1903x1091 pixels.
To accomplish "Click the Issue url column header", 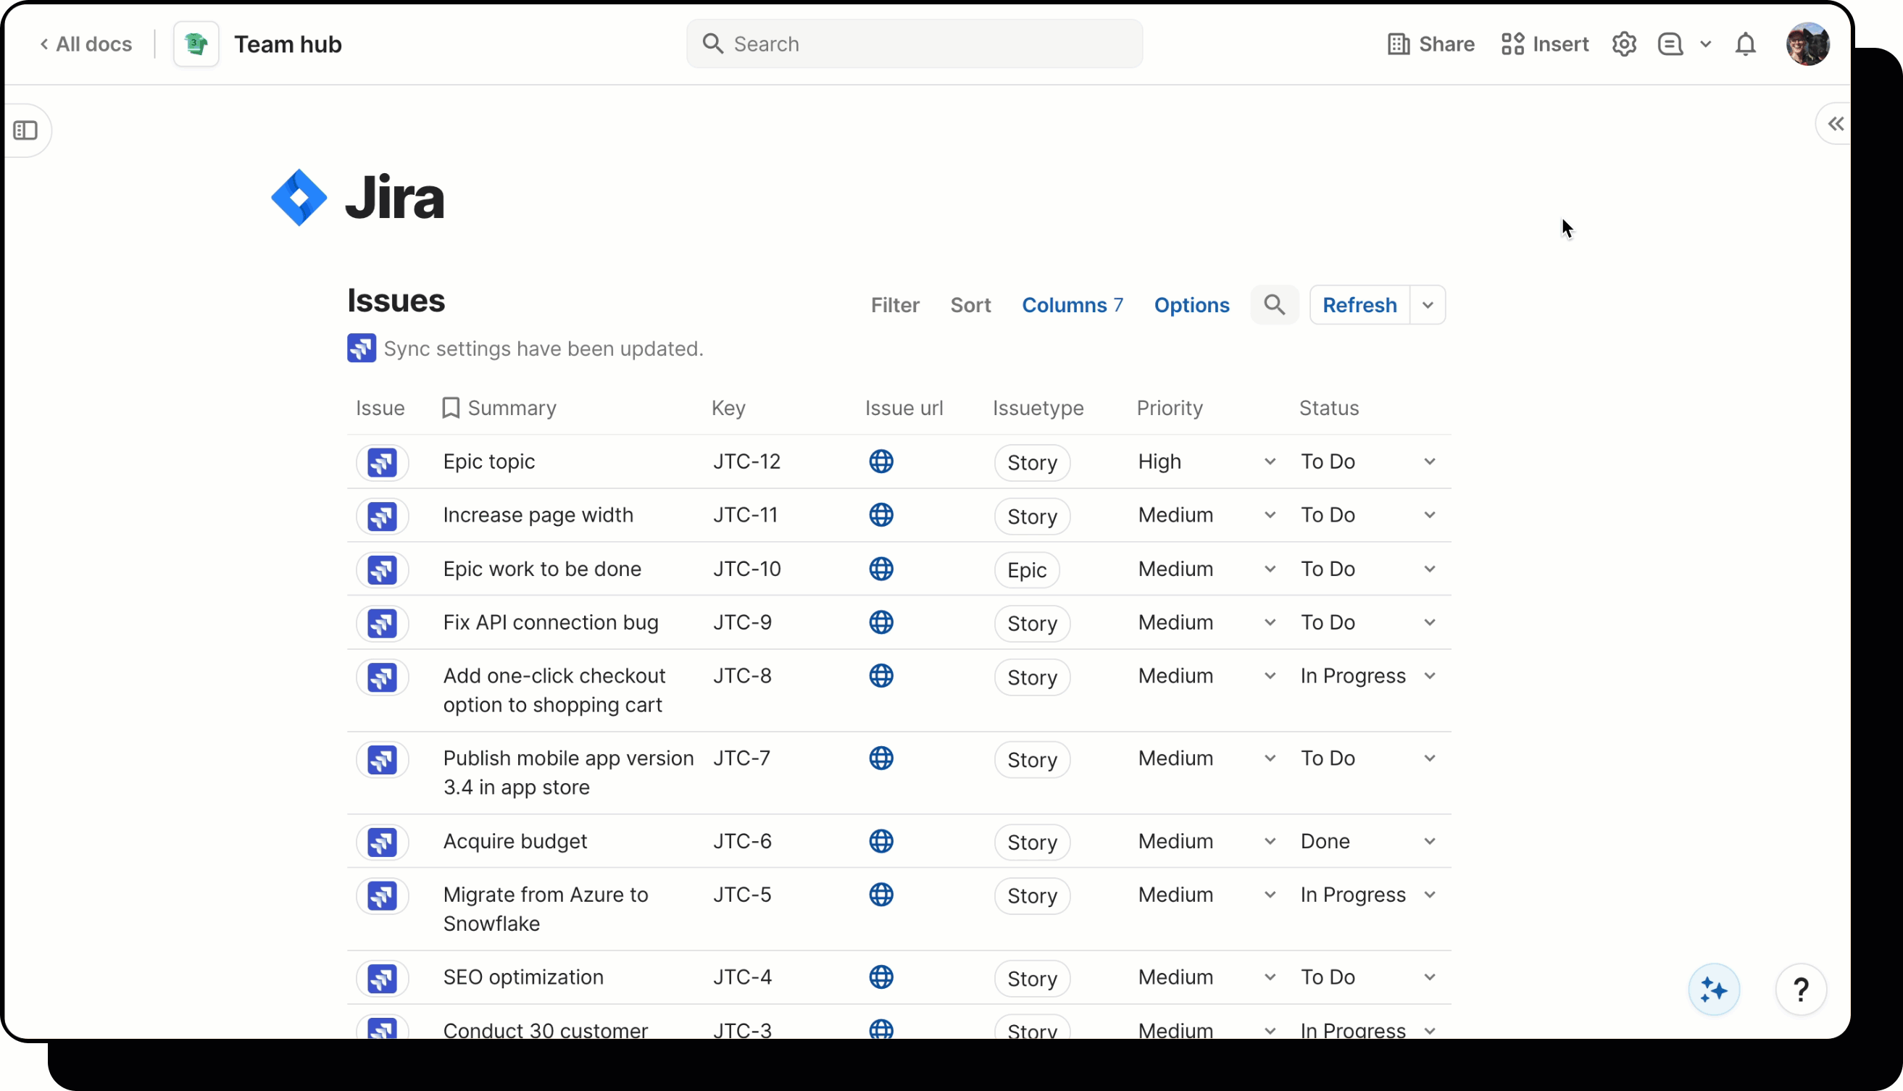I will click(x=903, y=408).
